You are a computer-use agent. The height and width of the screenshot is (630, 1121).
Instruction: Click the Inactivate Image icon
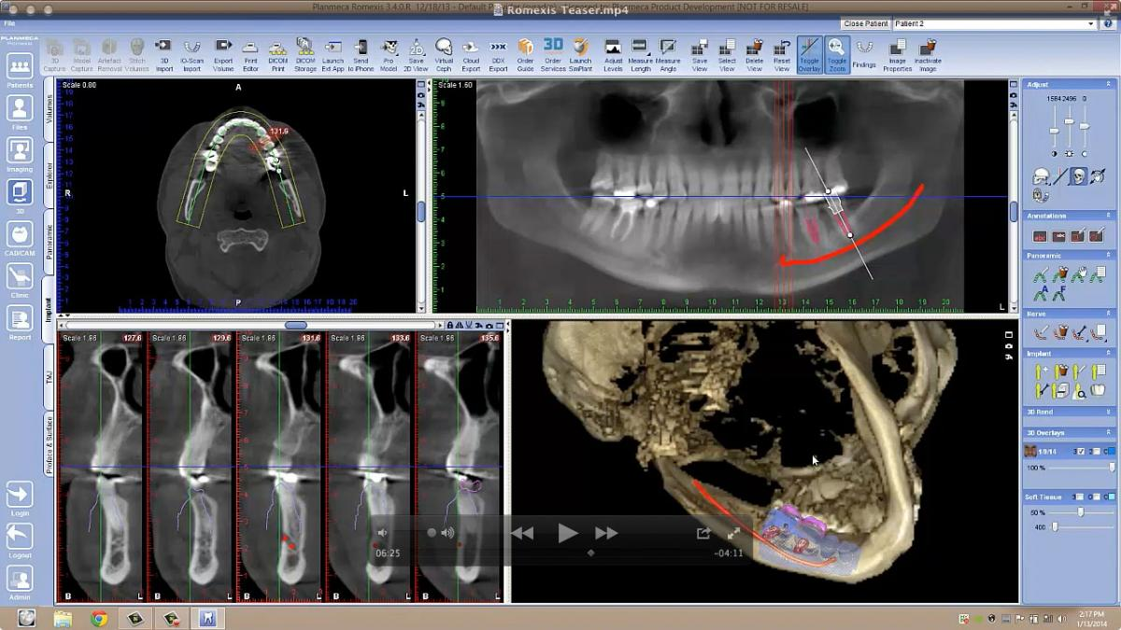point(928,55)
